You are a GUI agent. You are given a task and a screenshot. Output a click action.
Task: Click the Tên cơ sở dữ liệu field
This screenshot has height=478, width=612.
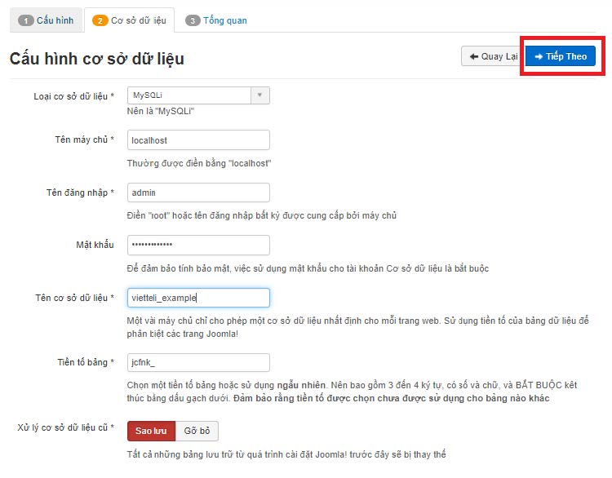[x=198, y=298]
